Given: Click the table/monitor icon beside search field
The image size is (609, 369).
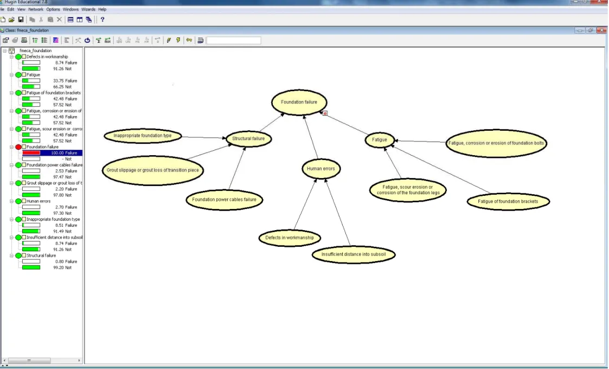Looking at the screenshot, I should tap(201, 40).
